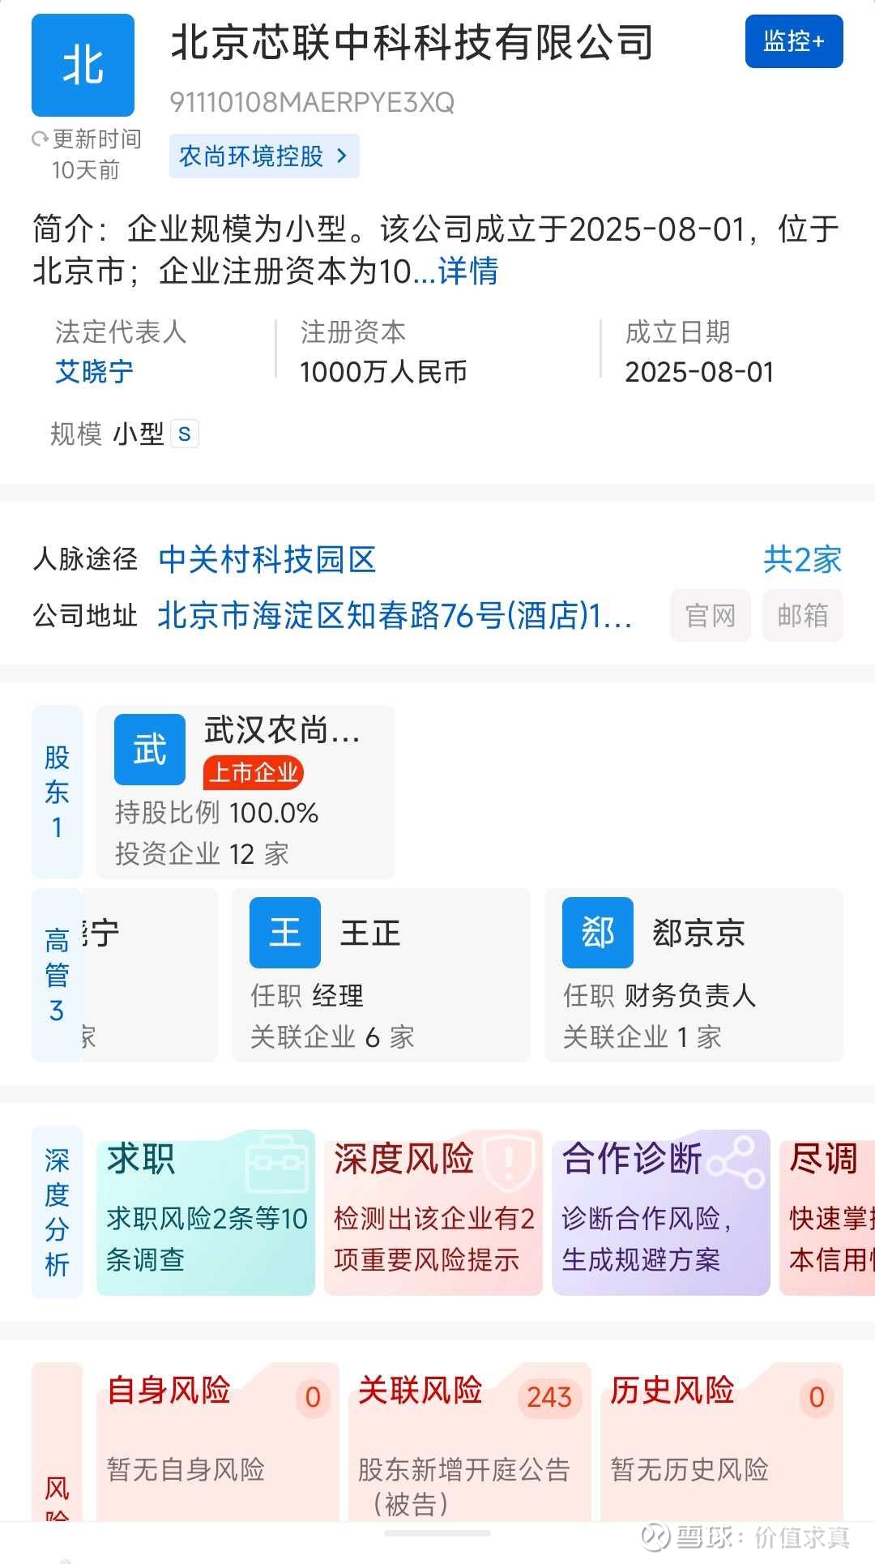Tap 成立日期 2025-08-01 value
This screenshot has width=875, height=1564.
[700, 372]
